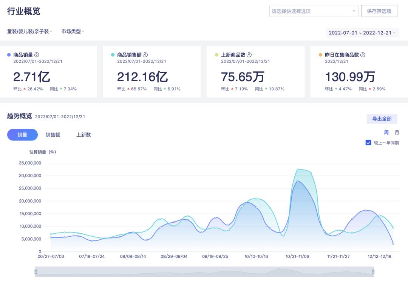Select the 销量 tab
Viewport: 408px width, 285px height.
22,135
